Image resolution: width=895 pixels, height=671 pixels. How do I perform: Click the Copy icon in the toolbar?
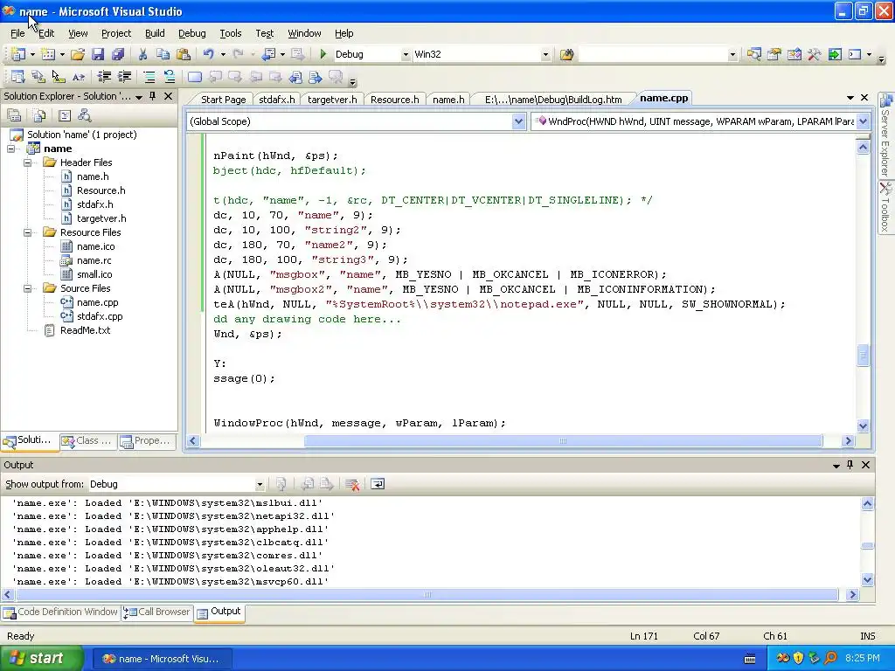point(163,54)
